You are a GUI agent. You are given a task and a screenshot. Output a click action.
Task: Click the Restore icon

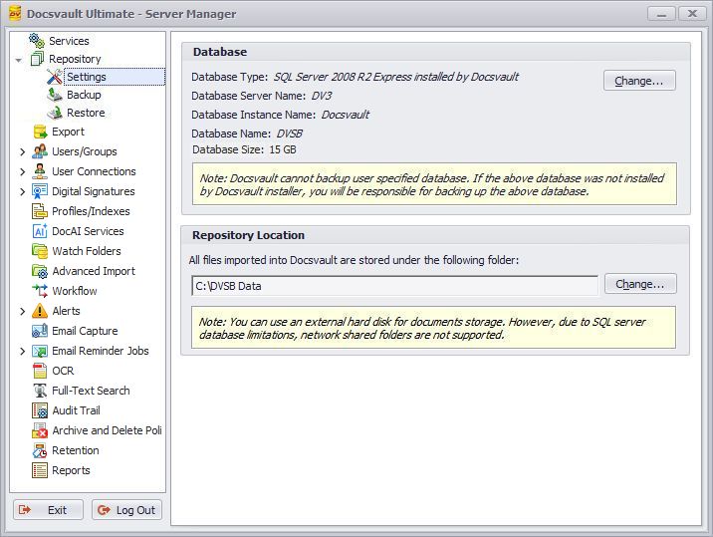tap(55, 113)
